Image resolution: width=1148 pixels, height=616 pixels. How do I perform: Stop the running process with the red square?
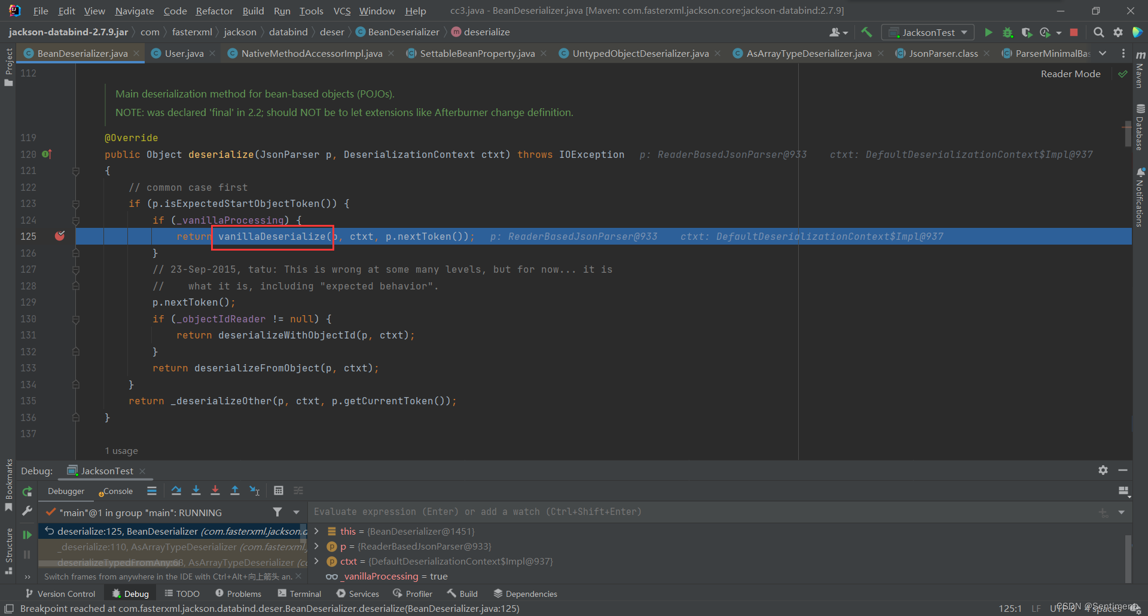[x=1074, y=32]
